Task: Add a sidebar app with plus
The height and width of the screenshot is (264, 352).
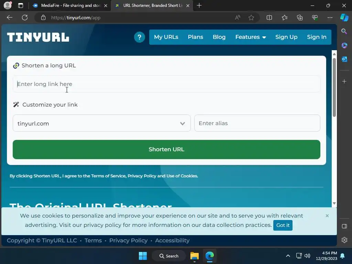Action: [344, 81]
